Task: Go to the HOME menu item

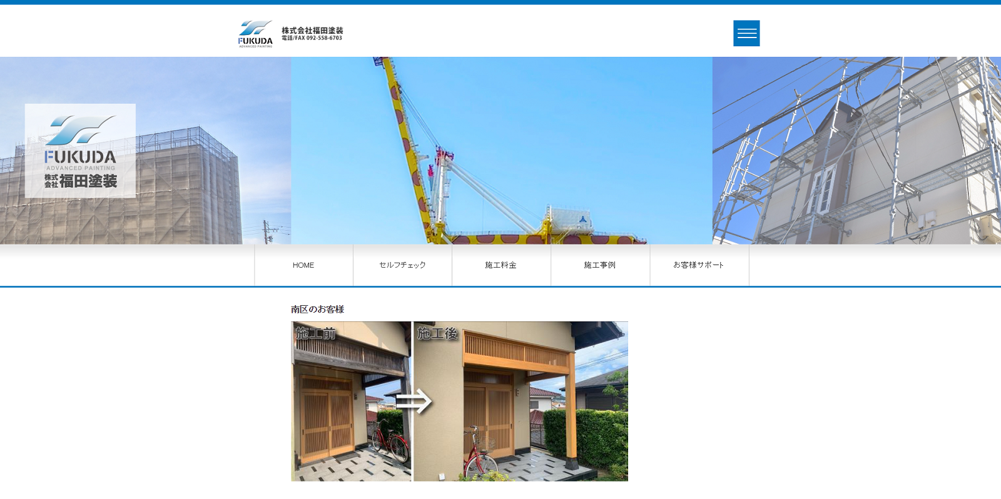Action: click(303, 265)
